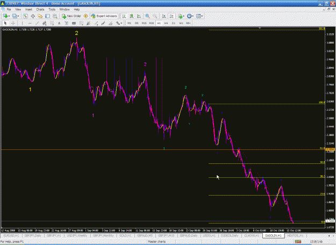Open the Charts menu
This screenshot has height=245, width=336.
[x=40, y=10]
